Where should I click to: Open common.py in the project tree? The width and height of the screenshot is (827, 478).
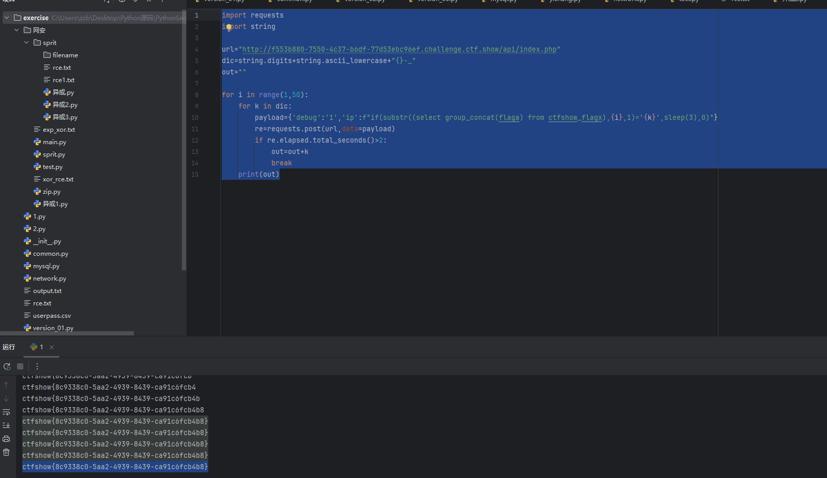(x=51, y=253)
